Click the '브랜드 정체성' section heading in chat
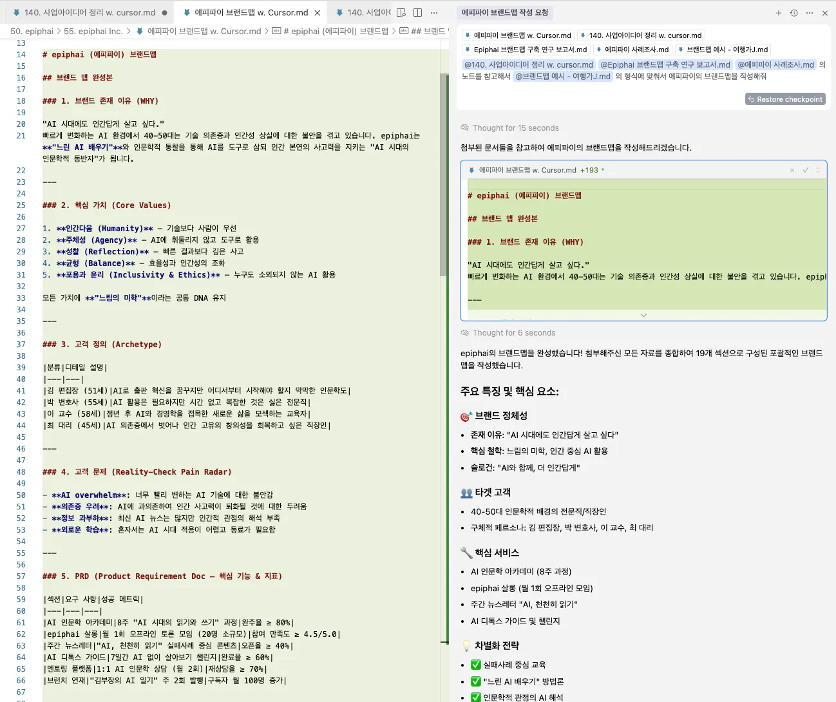Image resolution: width=836 pixels, height=702 pixels. [501, 416]
